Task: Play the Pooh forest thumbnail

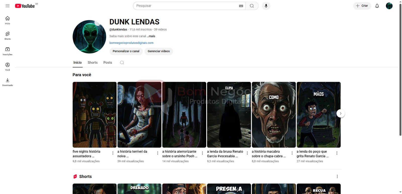Action: pyautogui.click(x=184, y=115)
